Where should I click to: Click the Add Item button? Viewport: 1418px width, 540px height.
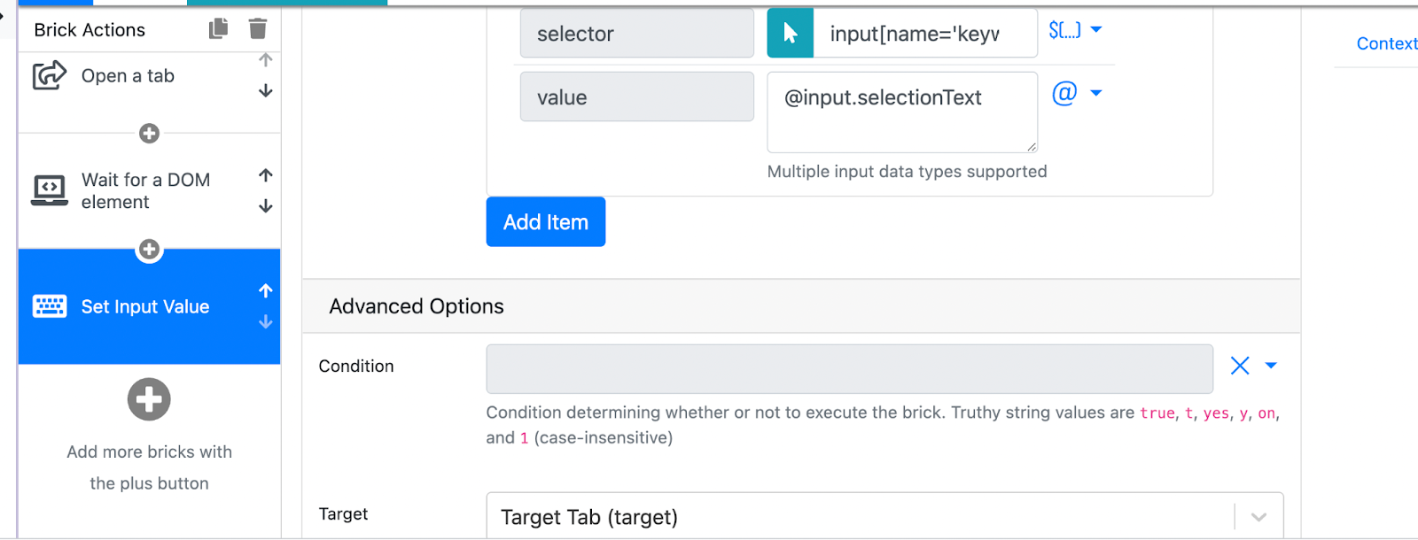[x=545, y=222]
